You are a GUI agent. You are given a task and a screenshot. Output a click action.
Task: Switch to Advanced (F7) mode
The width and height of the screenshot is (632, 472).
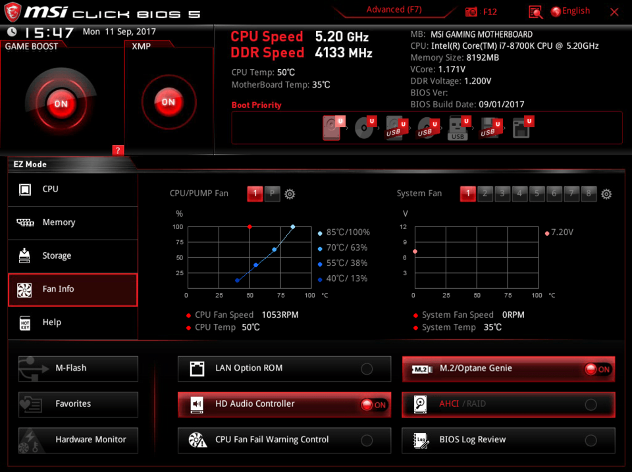coord(394,10)
